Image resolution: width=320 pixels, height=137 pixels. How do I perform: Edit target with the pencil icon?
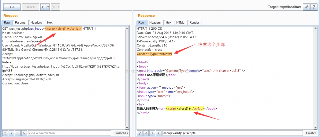pyautogui.click(x=306, y=7)
